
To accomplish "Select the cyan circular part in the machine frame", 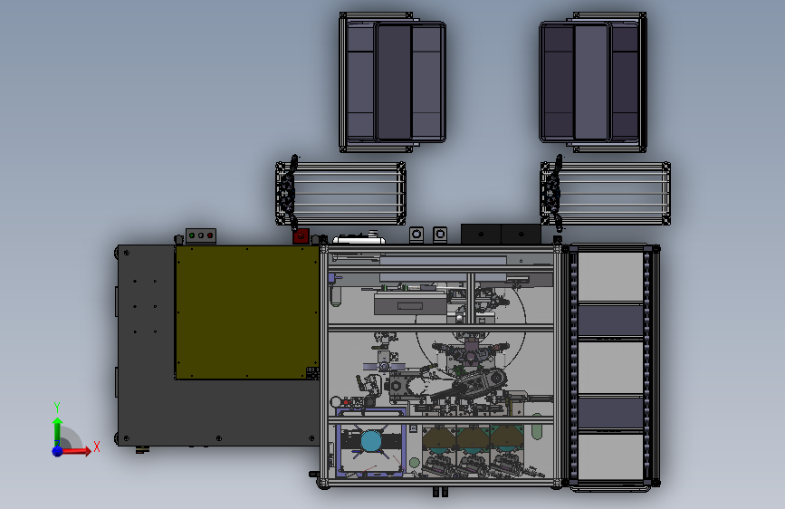I will click(371, 441).
